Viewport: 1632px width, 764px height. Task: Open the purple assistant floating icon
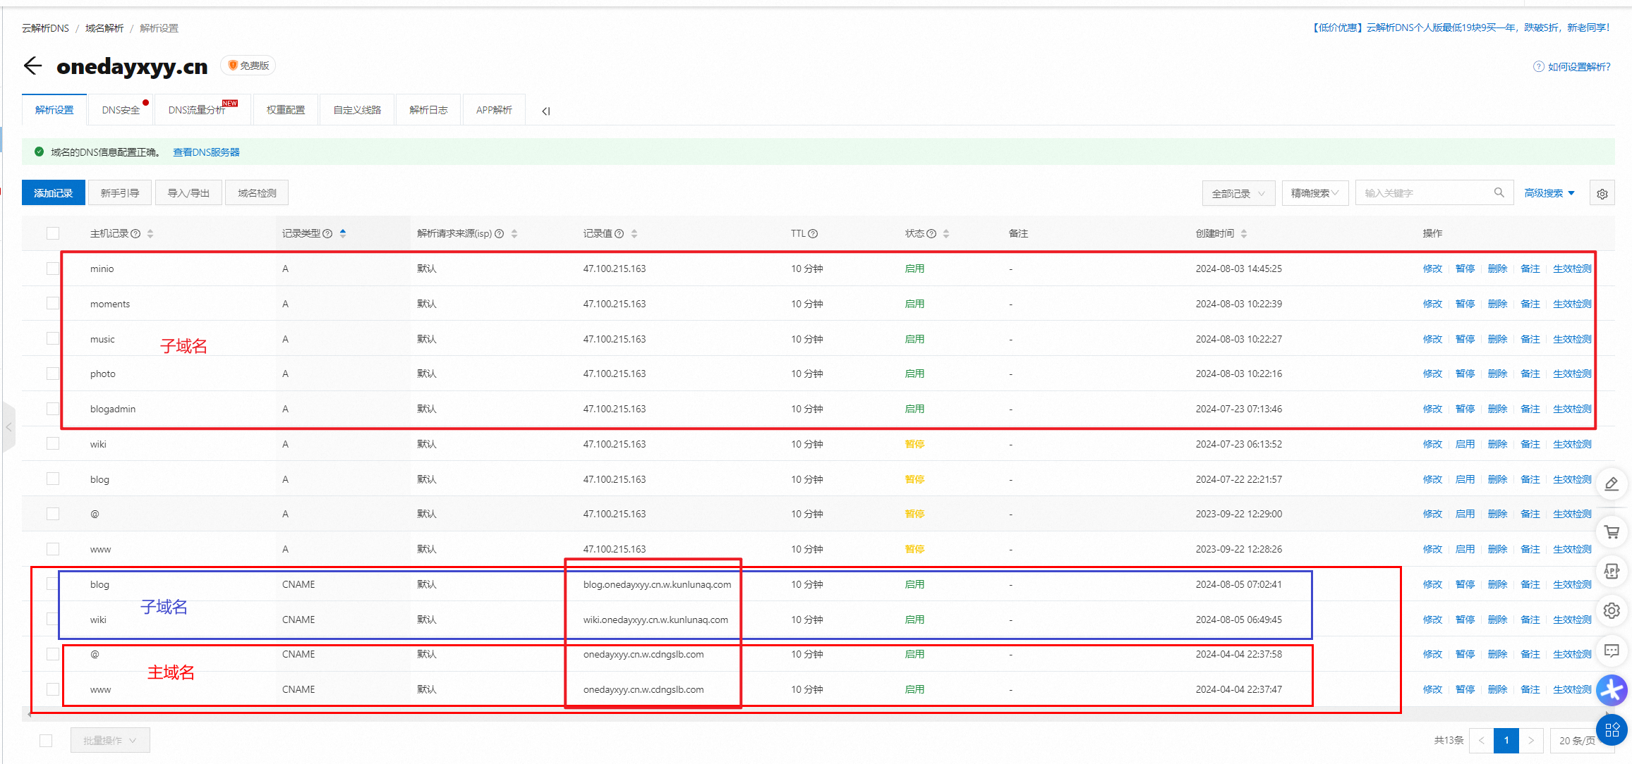coord(1612,690)
